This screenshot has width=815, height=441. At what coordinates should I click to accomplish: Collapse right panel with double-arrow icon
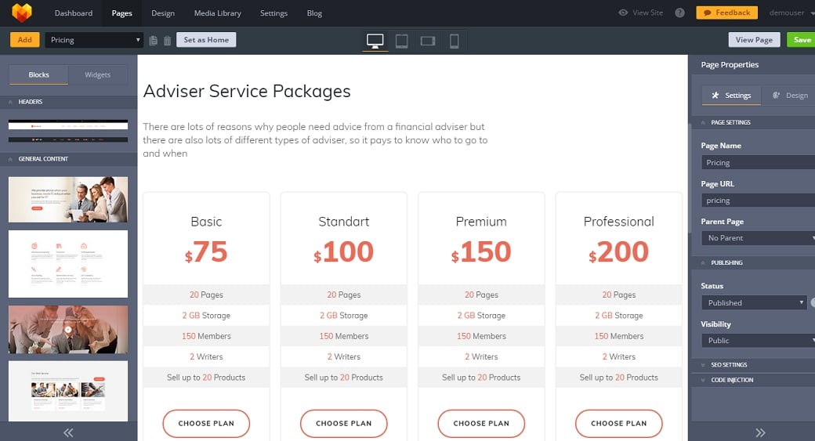tap(759, 432)
